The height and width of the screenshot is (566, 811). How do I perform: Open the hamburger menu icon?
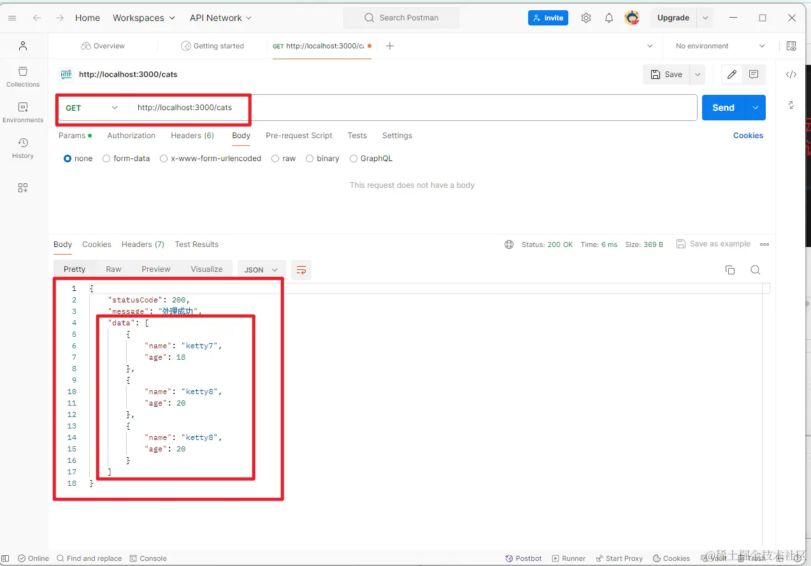tap(11, 18)
